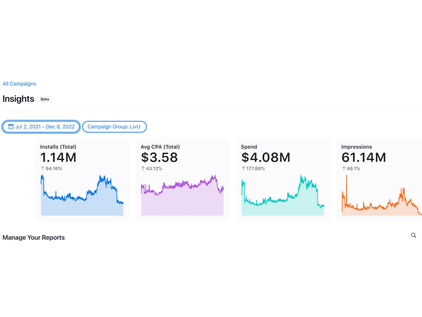Click the 1.14M installs value
422x317 pixels.
click(x=58, y=157)
